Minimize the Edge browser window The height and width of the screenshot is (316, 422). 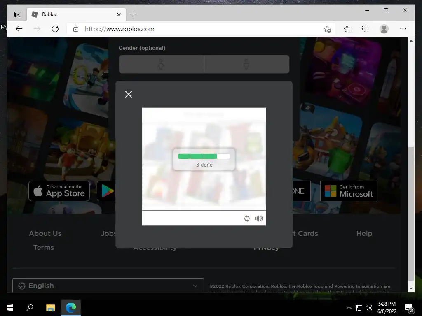point(367,10)
